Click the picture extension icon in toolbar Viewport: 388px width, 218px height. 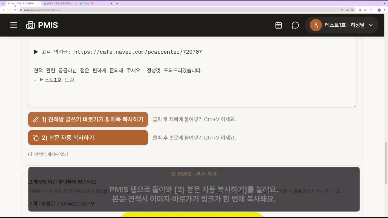[365, 10]
